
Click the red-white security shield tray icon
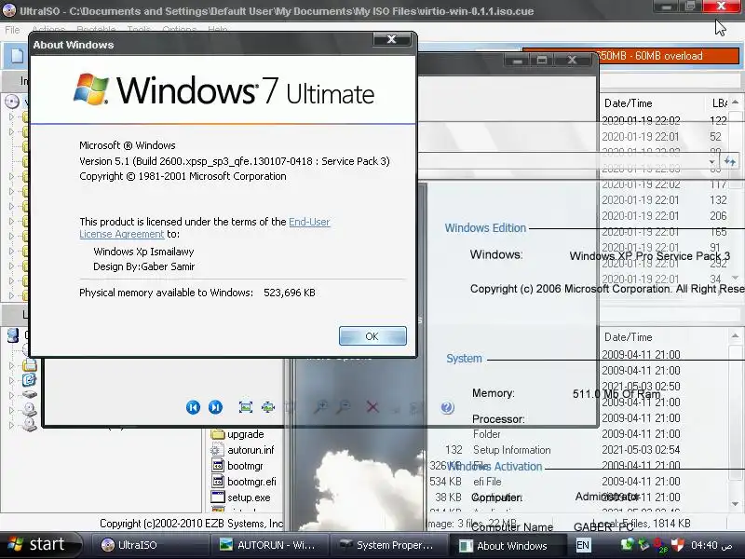pyautogui.click(x=678, y=545)
